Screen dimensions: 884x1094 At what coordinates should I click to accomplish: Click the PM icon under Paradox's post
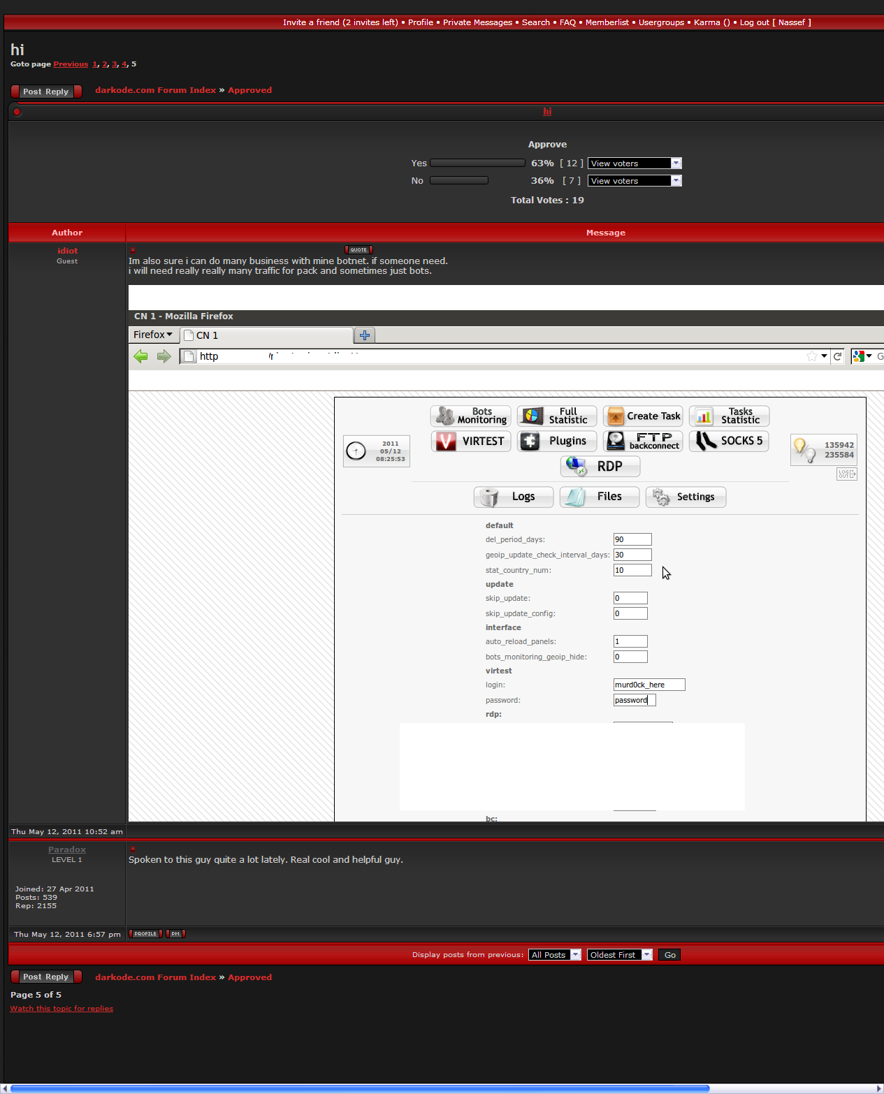pyautogui.click(x=175, y=934)
